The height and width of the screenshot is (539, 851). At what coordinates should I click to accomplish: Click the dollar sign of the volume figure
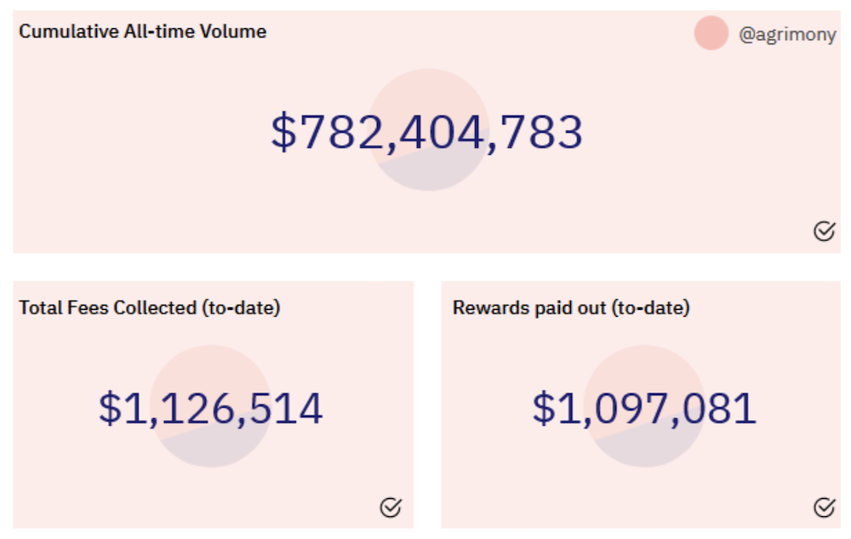[284, 132]
